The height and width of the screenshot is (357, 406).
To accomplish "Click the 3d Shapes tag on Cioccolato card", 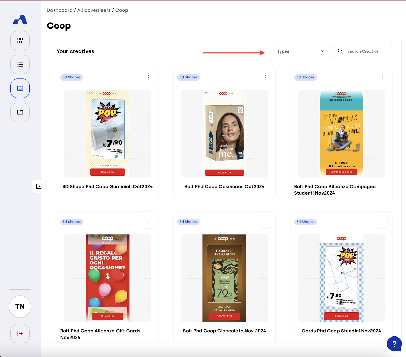I will coord(189,222).
